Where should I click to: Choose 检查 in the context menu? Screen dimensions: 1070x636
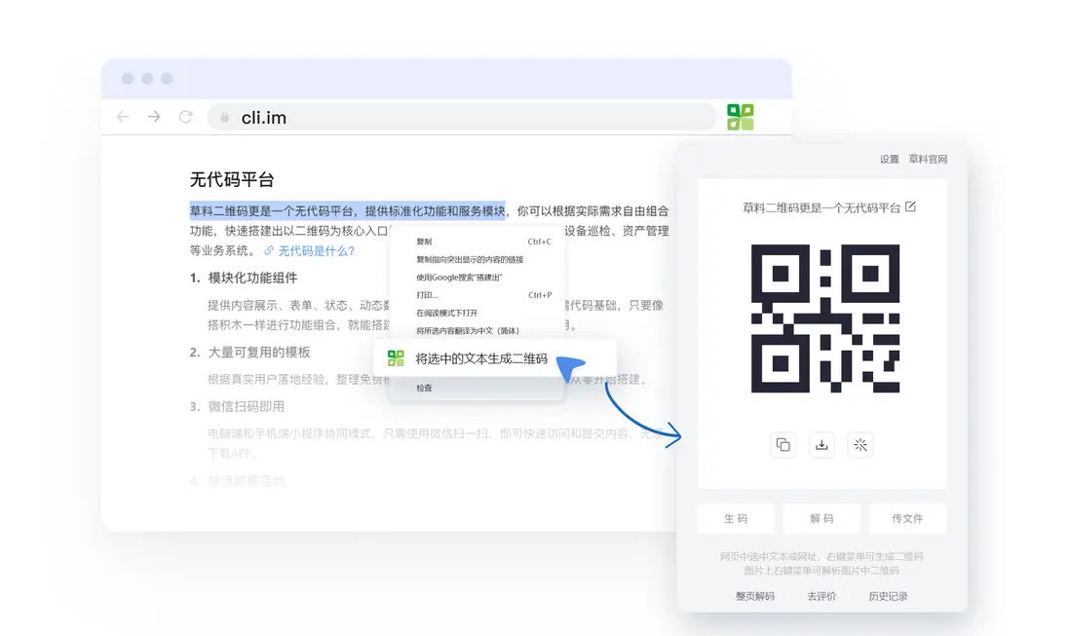point(477,388)
